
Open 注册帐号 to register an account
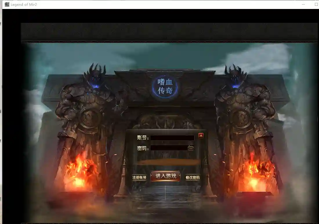[139, 177]
